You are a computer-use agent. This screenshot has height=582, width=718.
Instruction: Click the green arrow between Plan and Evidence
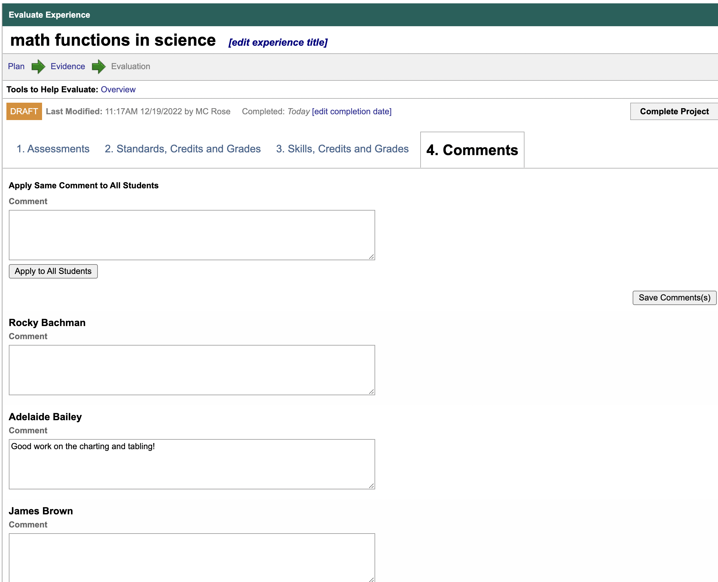point(38,66)
